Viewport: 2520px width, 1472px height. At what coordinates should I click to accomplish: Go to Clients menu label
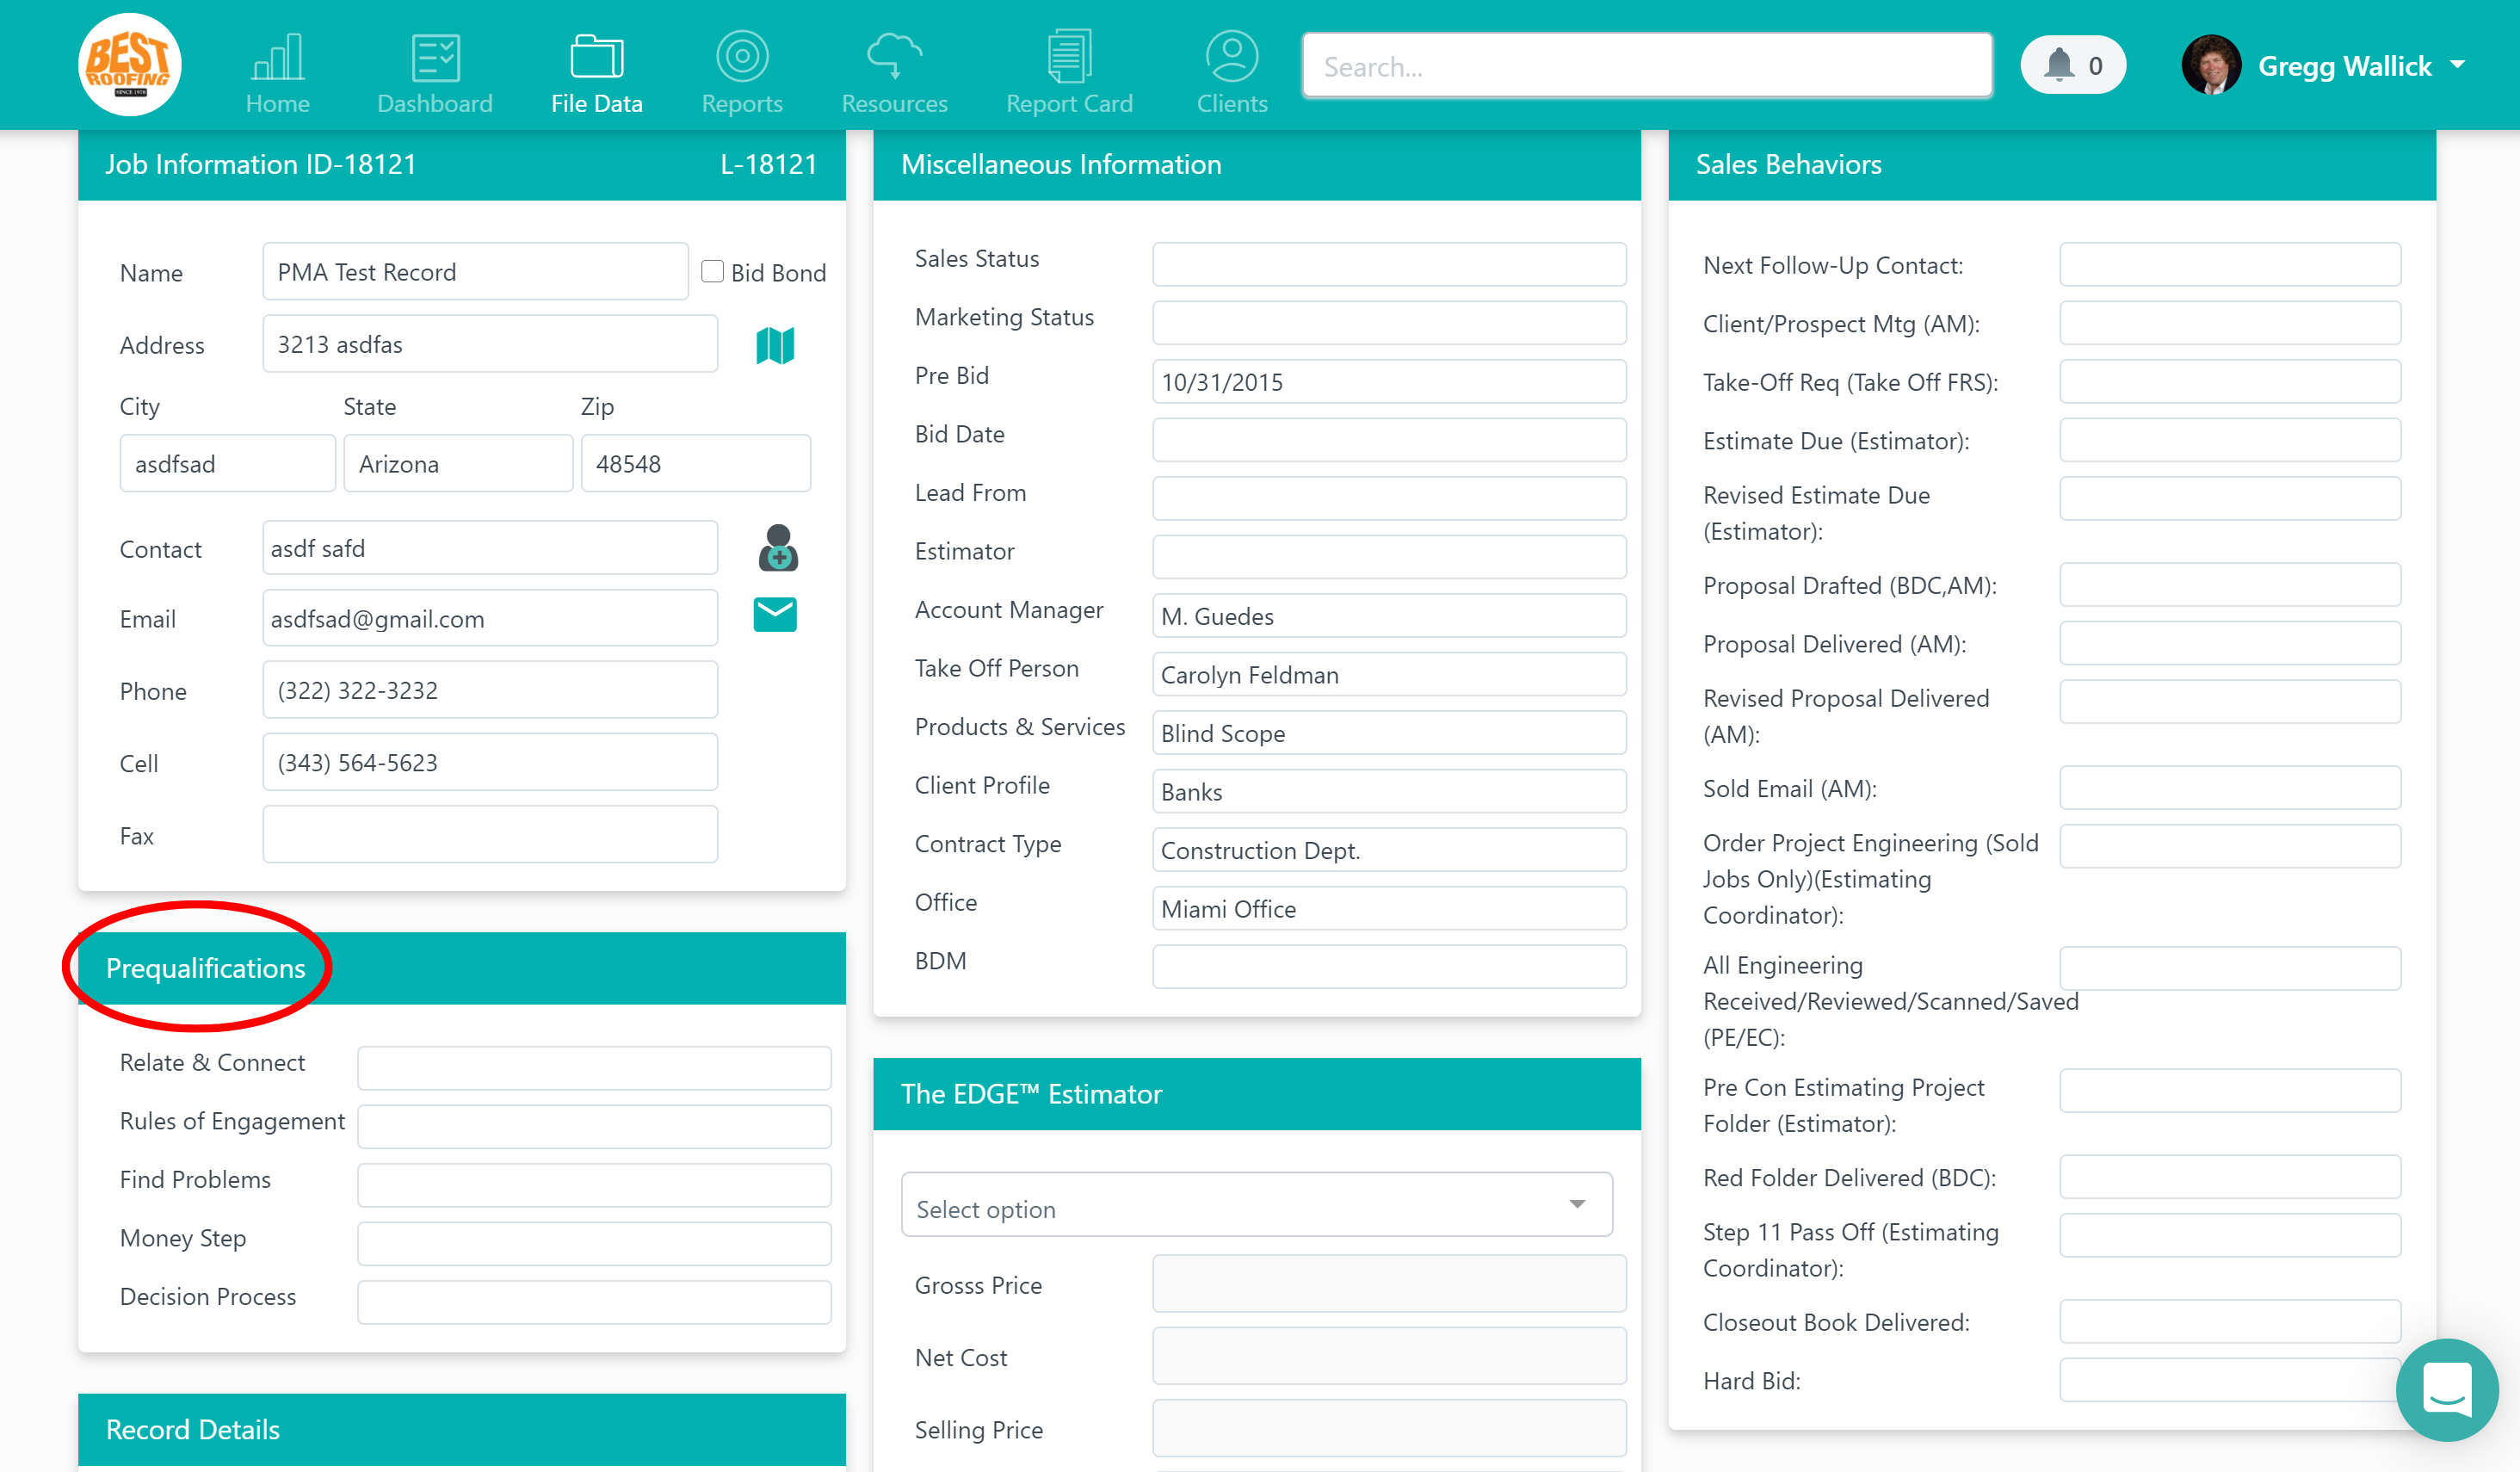coord(1232,104)
